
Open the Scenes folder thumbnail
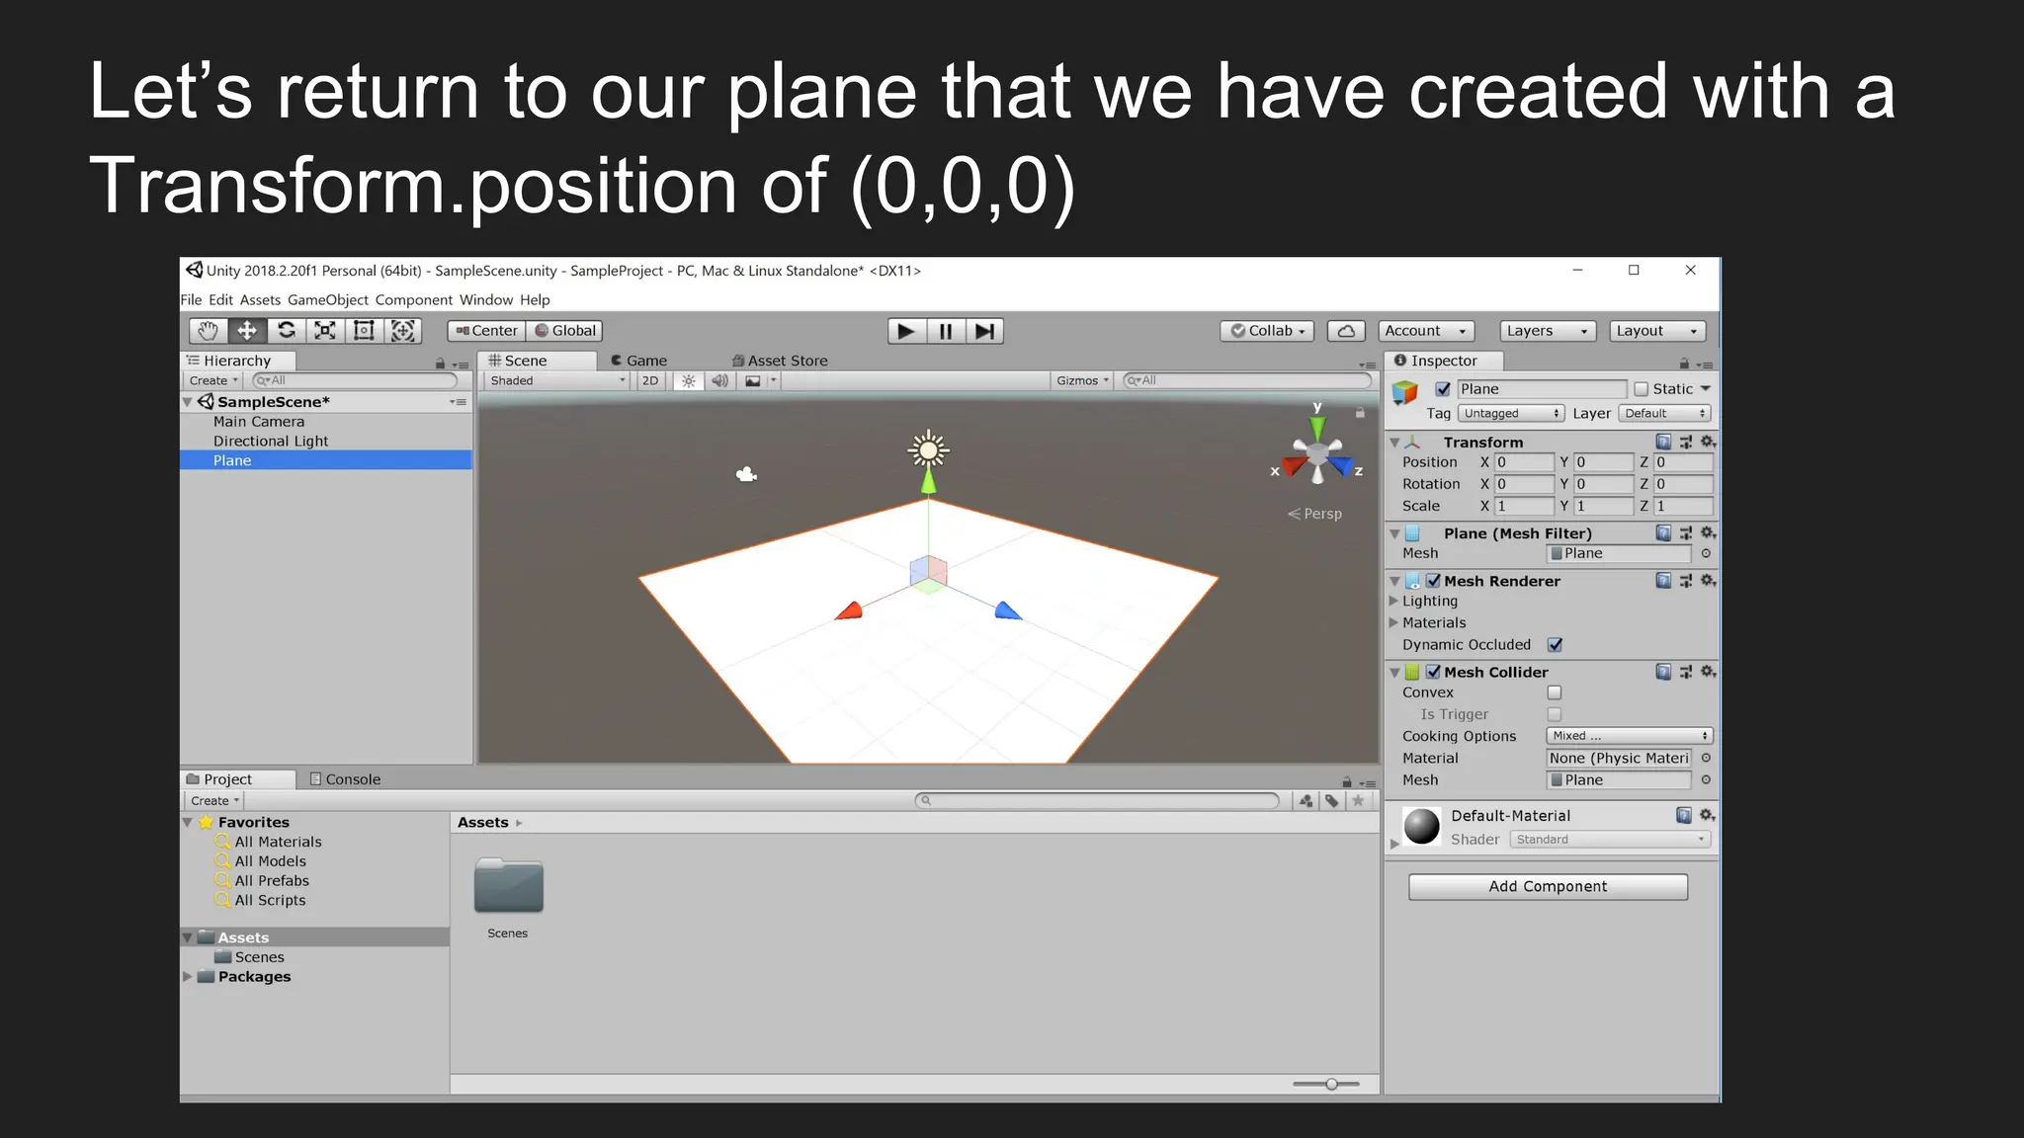coord(508,886)
